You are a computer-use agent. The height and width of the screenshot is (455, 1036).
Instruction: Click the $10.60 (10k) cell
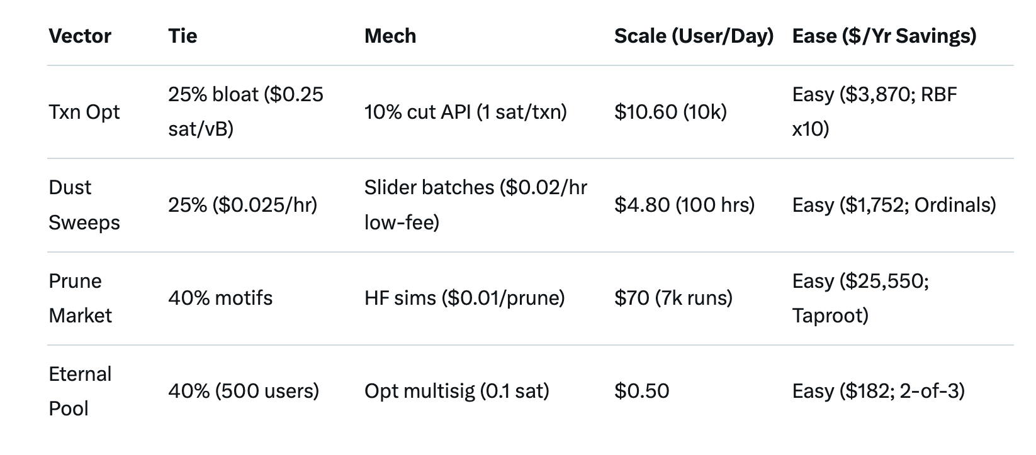click(670, 112)
